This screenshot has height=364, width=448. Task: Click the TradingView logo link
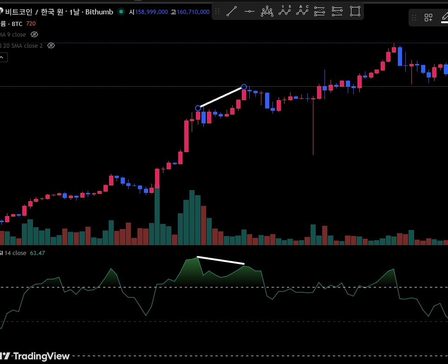[x=34, y=356]
